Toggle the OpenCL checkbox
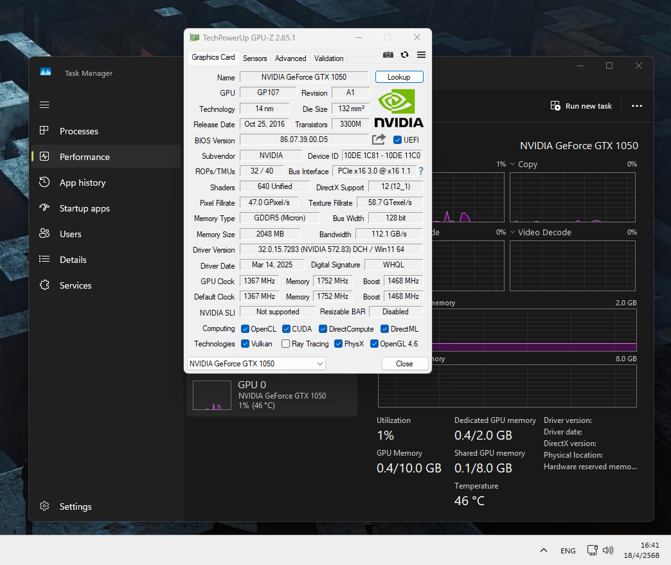The image size is (671, 565). pyautogui.click(x=246, y=328)
